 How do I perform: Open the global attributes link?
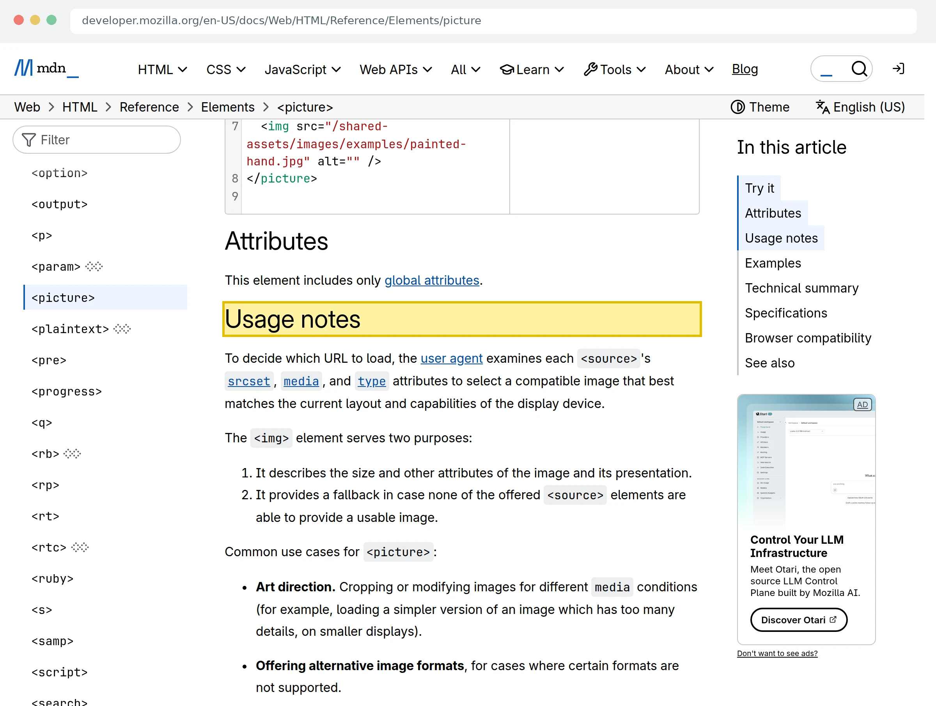[x=432, y=280]
